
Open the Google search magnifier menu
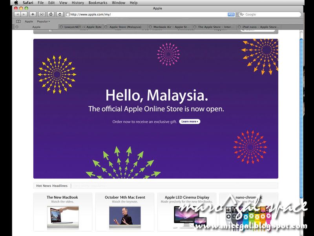point(242,15)
